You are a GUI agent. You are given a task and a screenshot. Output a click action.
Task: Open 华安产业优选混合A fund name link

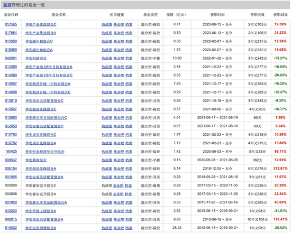click(41, 33)
